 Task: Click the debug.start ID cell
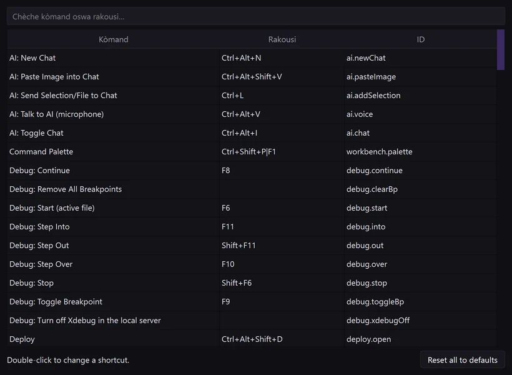[421, 208]
